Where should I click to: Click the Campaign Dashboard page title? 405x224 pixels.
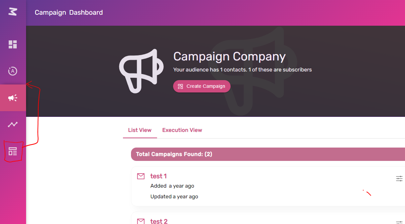69,13
